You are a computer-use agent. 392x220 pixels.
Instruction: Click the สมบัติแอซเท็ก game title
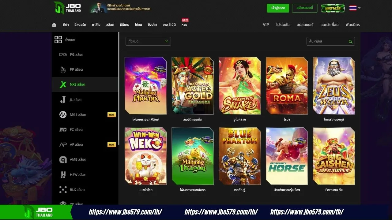(x=193, y=120)
